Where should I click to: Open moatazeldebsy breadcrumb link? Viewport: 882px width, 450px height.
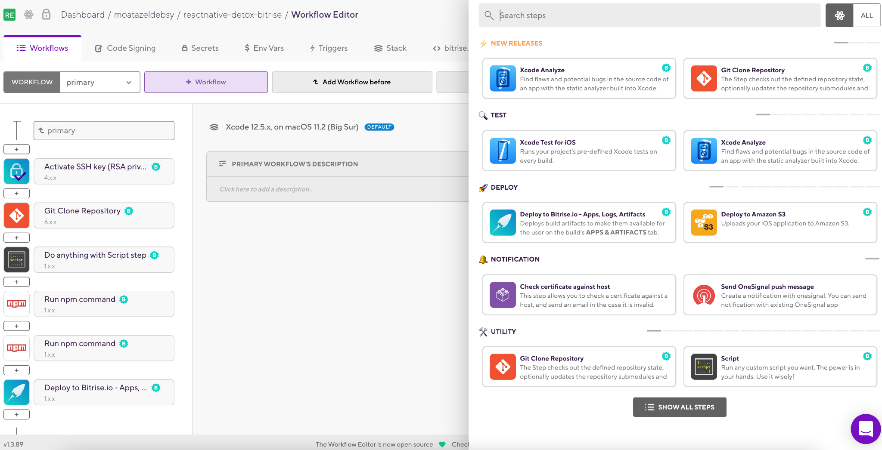click(144, 15)
